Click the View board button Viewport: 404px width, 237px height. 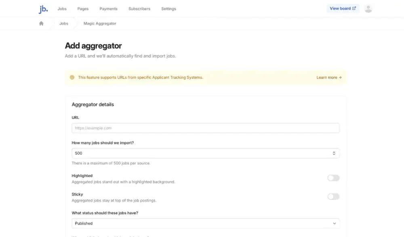point(343,8)
